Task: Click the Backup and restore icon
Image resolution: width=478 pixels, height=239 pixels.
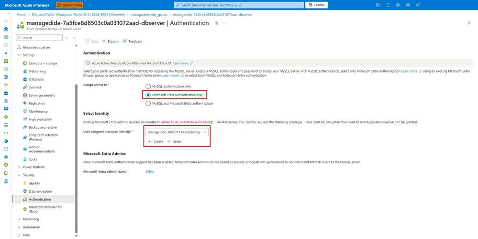Action: click(25, 127)
